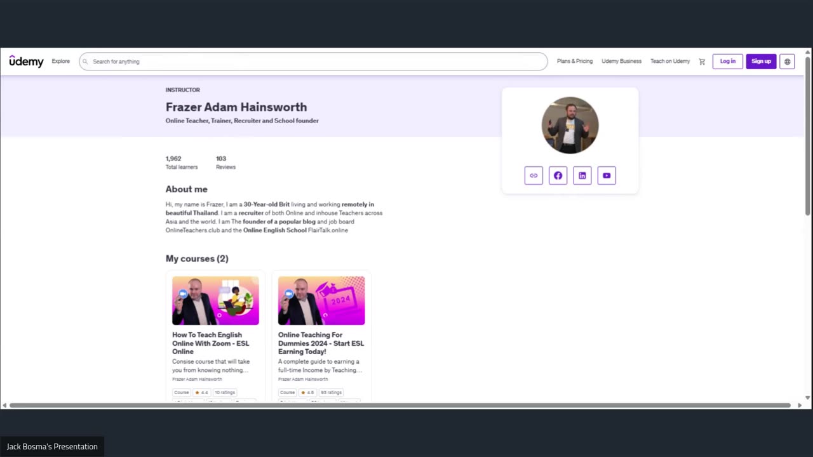This screenshot has height=457, width=813.
Task: Click the 95 ratings badge
Action: (x=331, y=392)
